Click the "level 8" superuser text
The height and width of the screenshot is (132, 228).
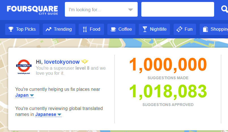tap(82, 68)
